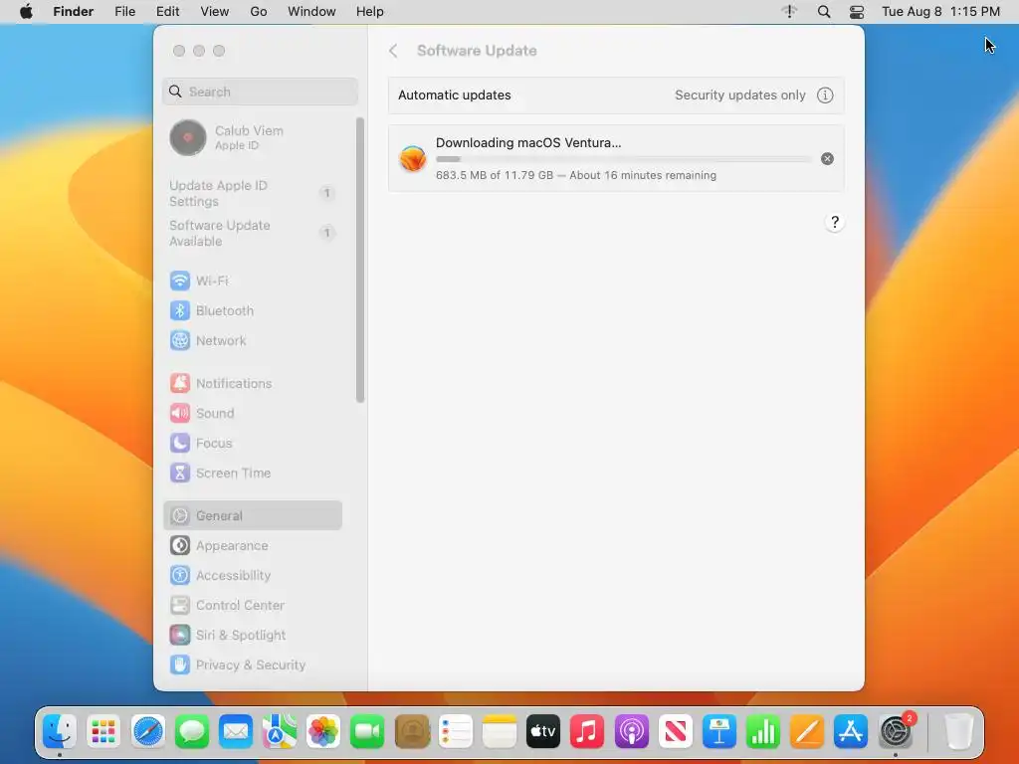Image resolution: width=1019 pixels, height=764 pixels.
Task: Click the macOS Ventura installer icon
Action: 413,158
